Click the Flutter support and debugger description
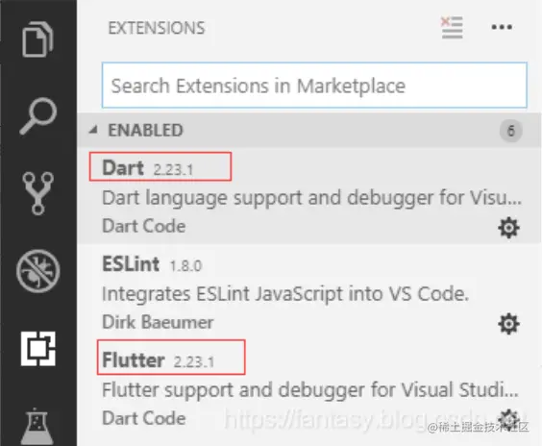 point(310,390)
